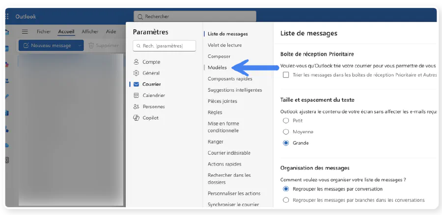
Task: Open Suggestions intelligentes settings
Action: coord(235,90)
